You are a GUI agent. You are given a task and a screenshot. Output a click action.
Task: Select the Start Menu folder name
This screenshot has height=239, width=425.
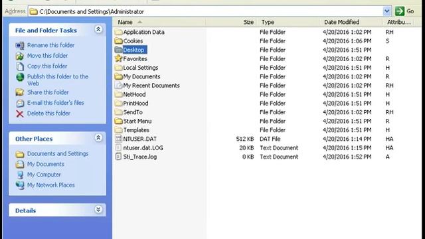[x=137, y=121]
